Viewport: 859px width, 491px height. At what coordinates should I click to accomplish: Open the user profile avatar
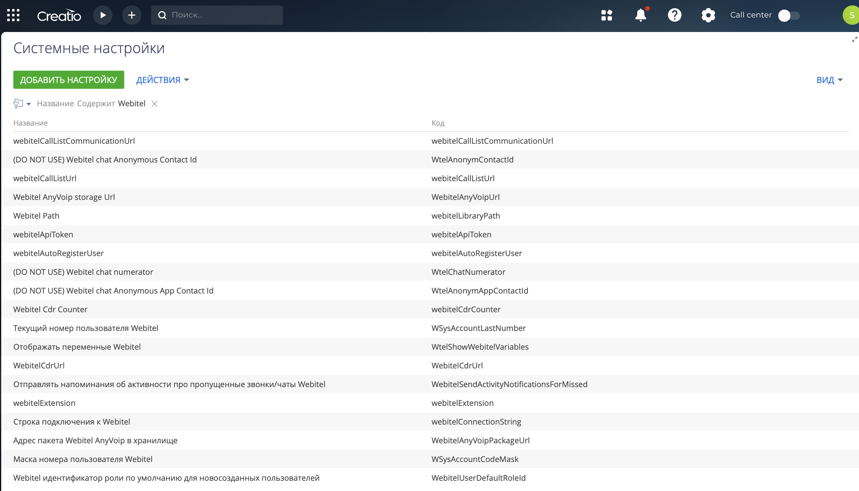851,15
